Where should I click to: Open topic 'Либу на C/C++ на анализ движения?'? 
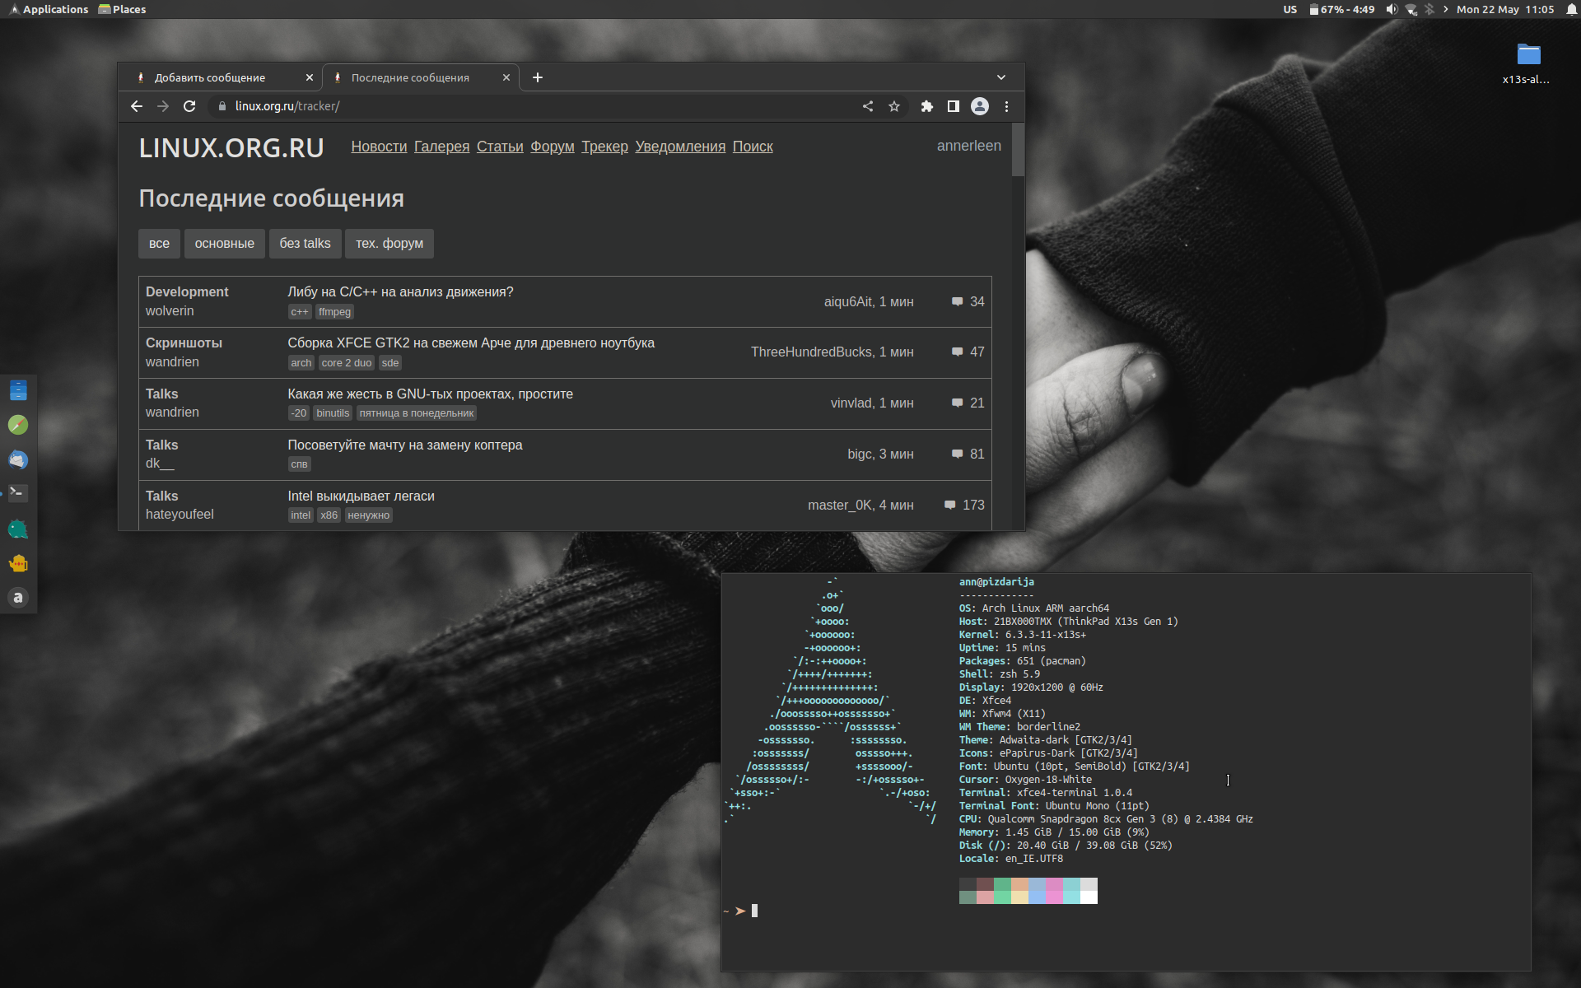(400, 292)
